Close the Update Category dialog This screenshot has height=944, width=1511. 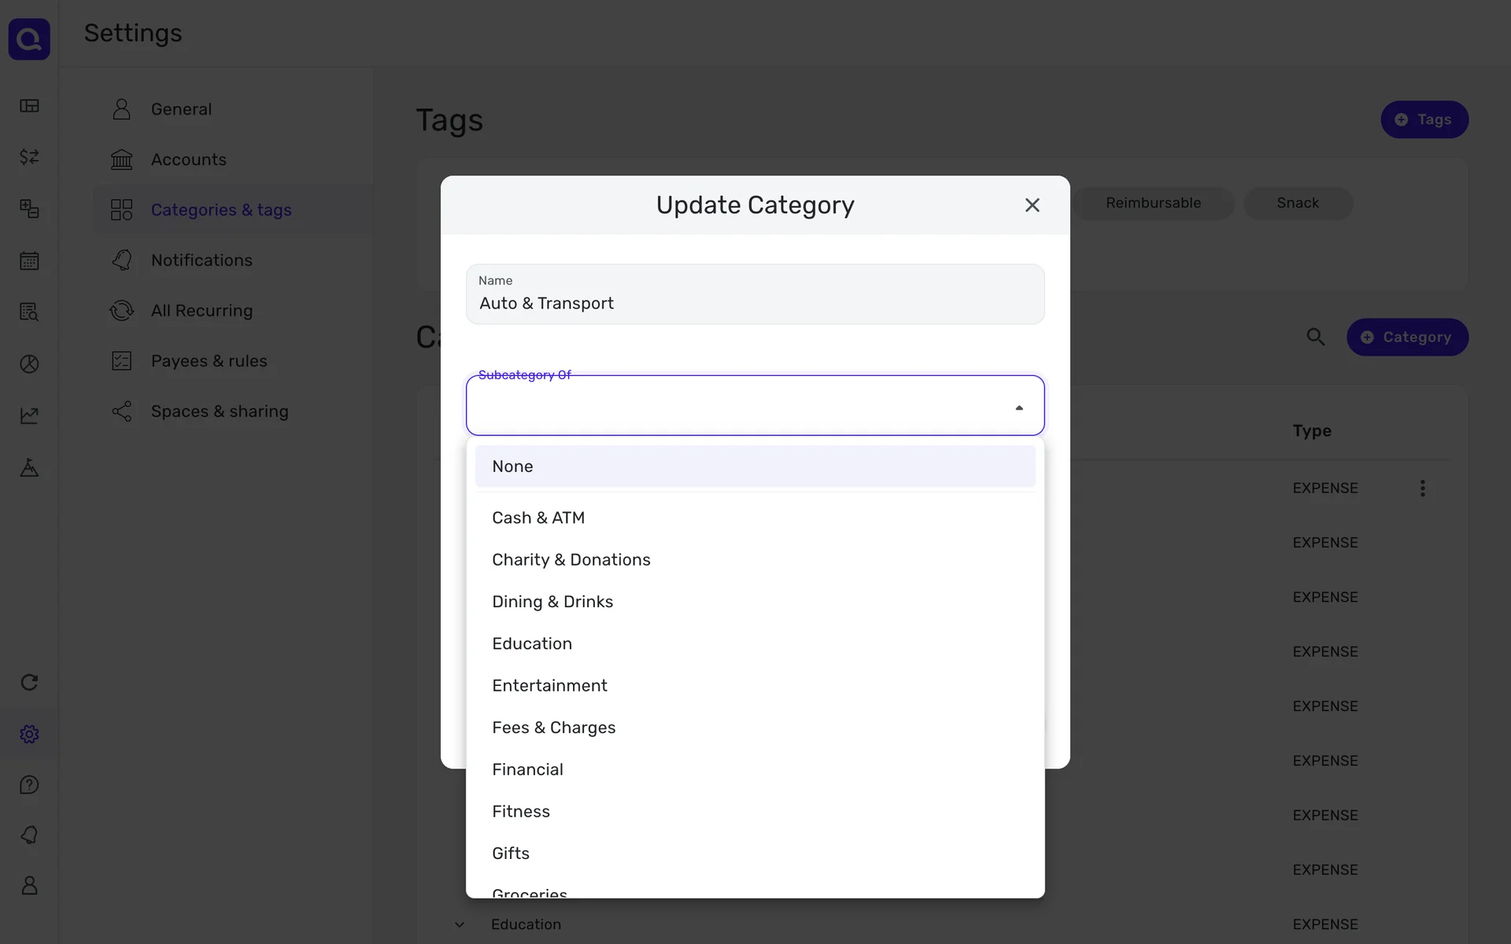point(1032,205)
